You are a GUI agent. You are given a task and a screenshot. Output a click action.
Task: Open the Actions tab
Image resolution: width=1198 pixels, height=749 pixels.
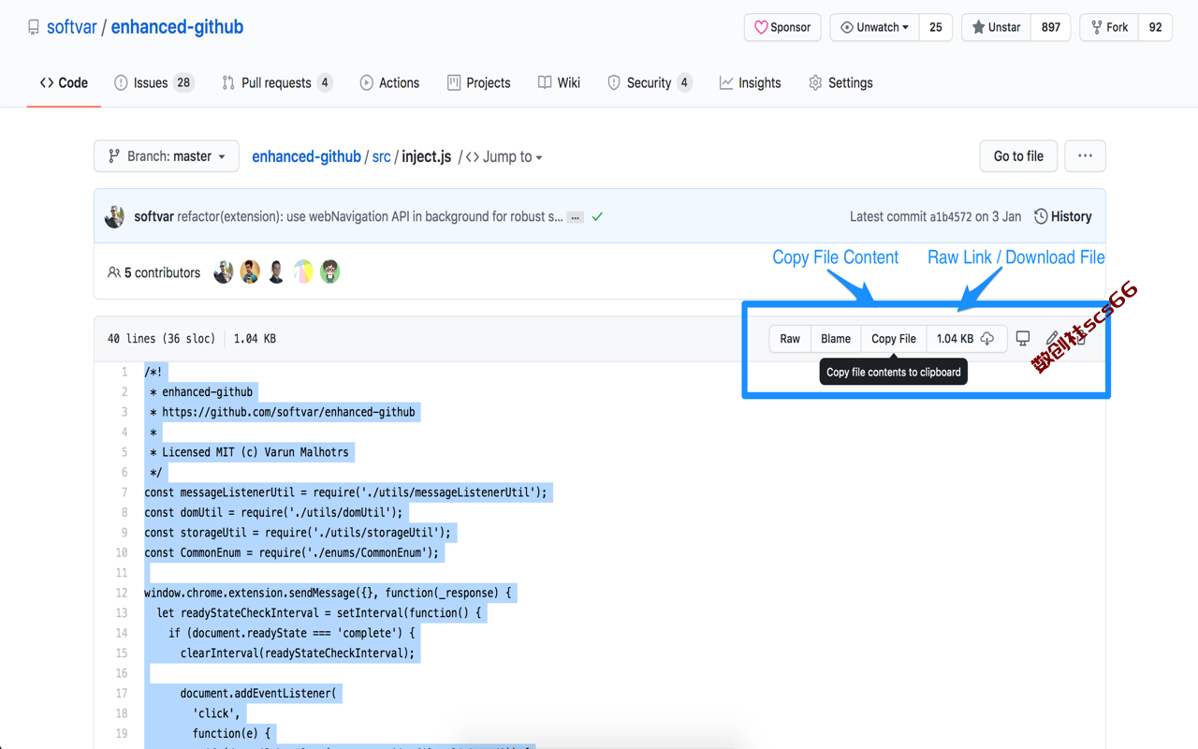coord(389,83)
